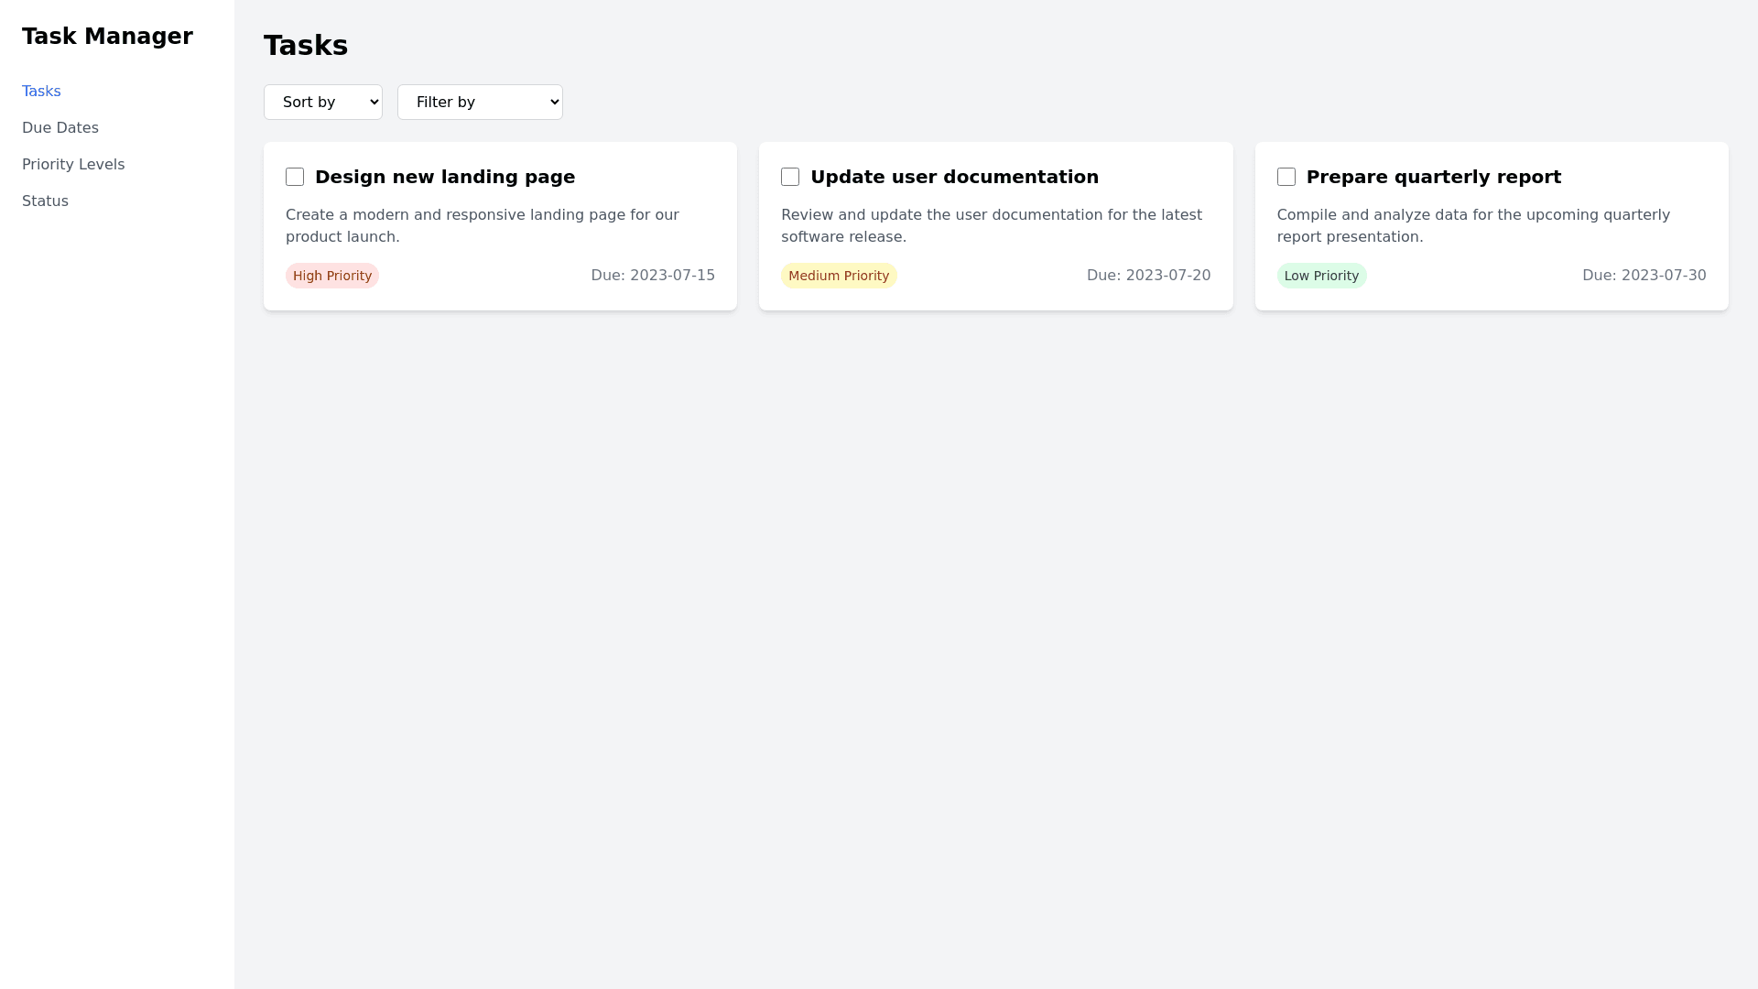Expand the Filter by dropdown
This screenshot has height=989, width=1758.
[x=480, y=102]
